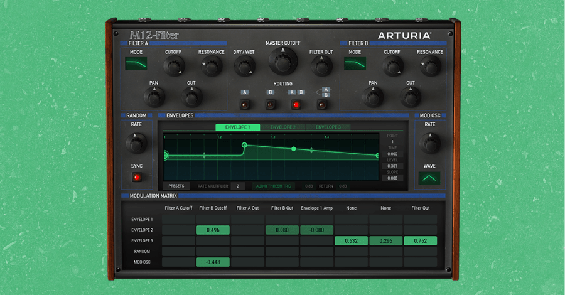Toggle Audio Thresh Trig
The width and height of the screenshot is (565, 295).
274,186
